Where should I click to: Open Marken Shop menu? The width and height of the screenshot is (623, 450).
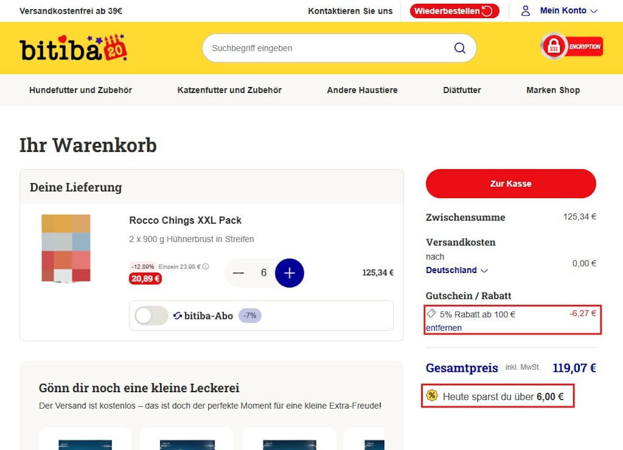click(553, 90)
